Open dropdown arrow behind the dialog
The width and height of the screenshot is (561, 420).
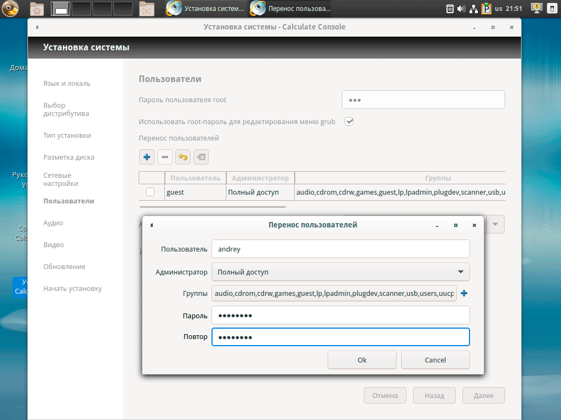point(495,224)
